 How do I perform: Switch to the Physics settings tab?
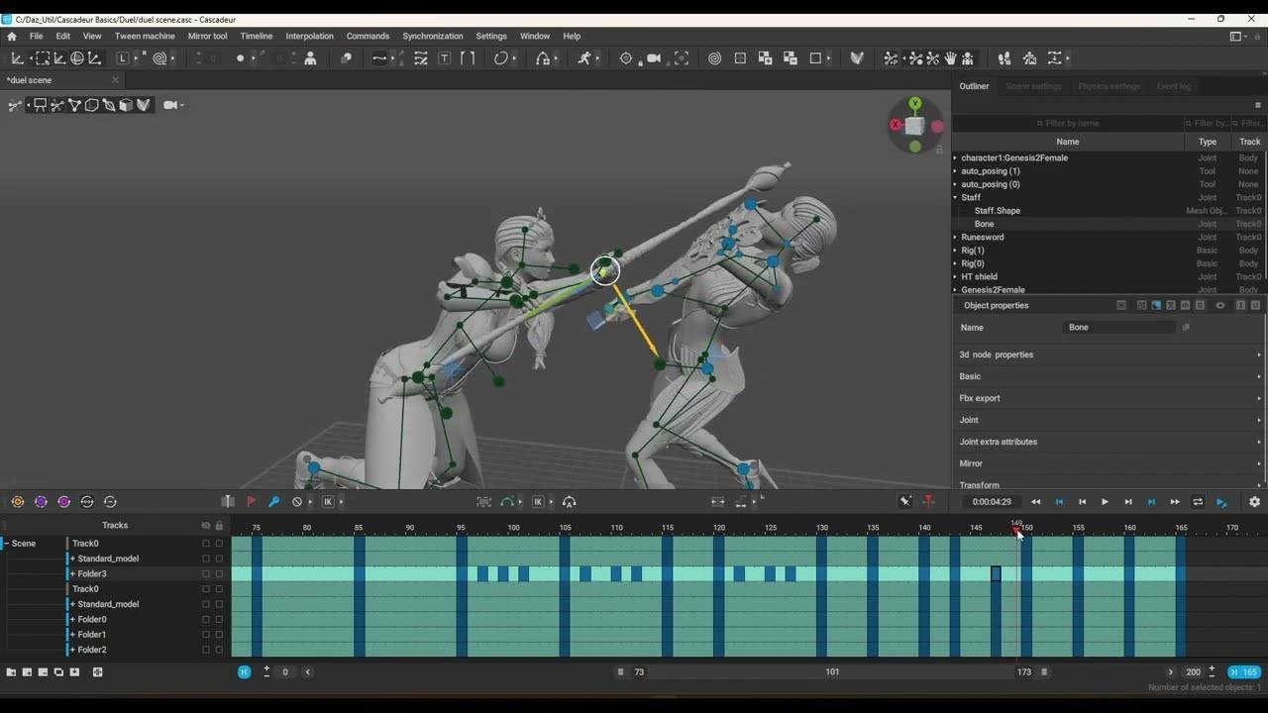[1109, 86]
